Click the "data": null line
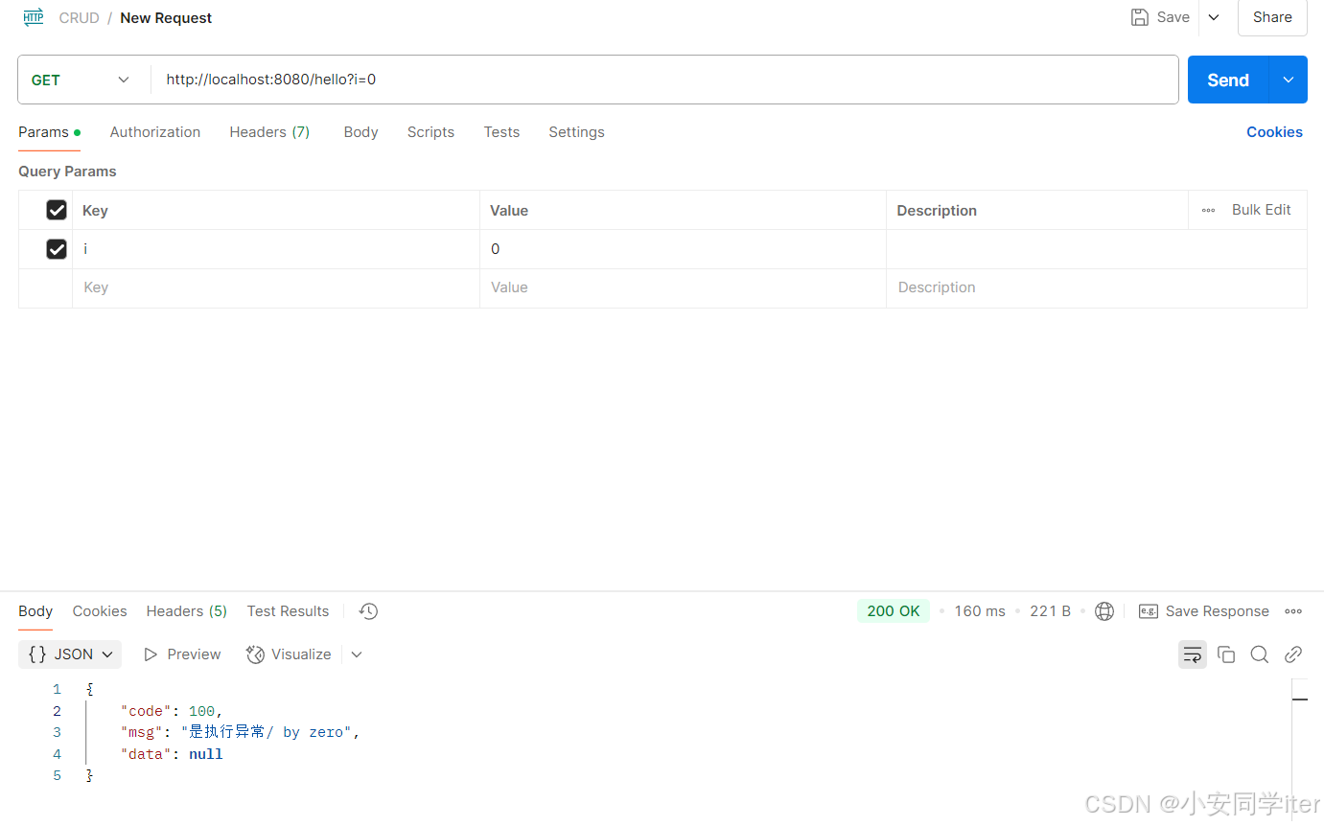This screenshot has width=1324, height=826. click(x=172, y=754)
